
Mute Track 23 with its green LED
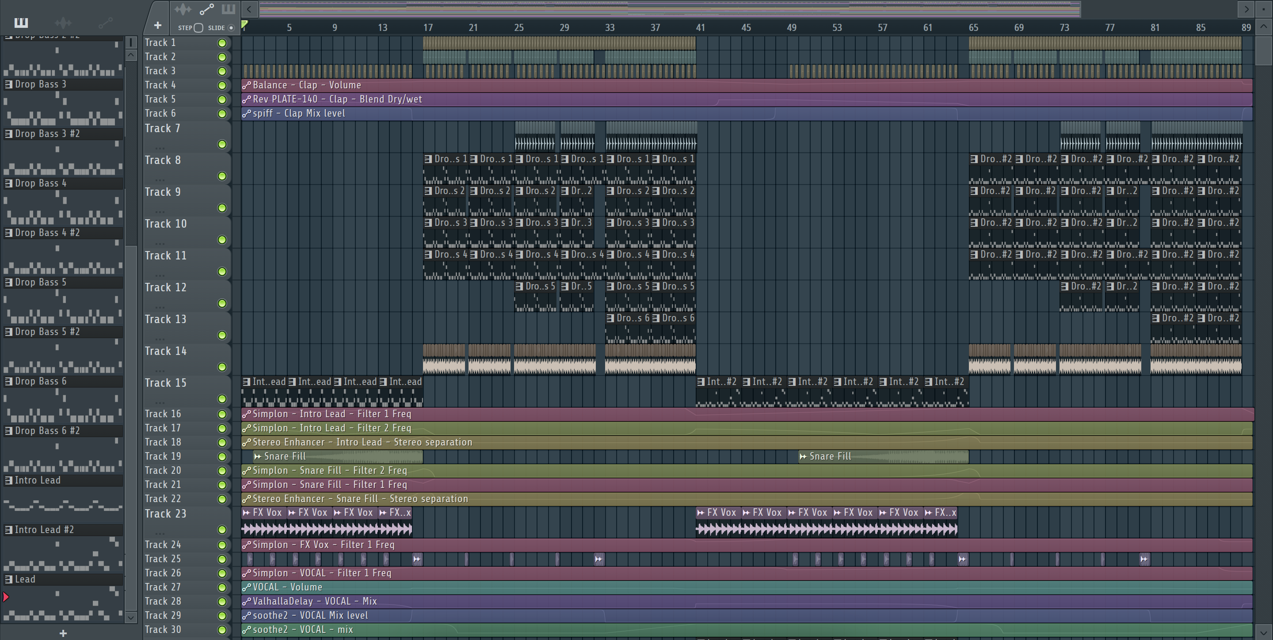[222, 530]
